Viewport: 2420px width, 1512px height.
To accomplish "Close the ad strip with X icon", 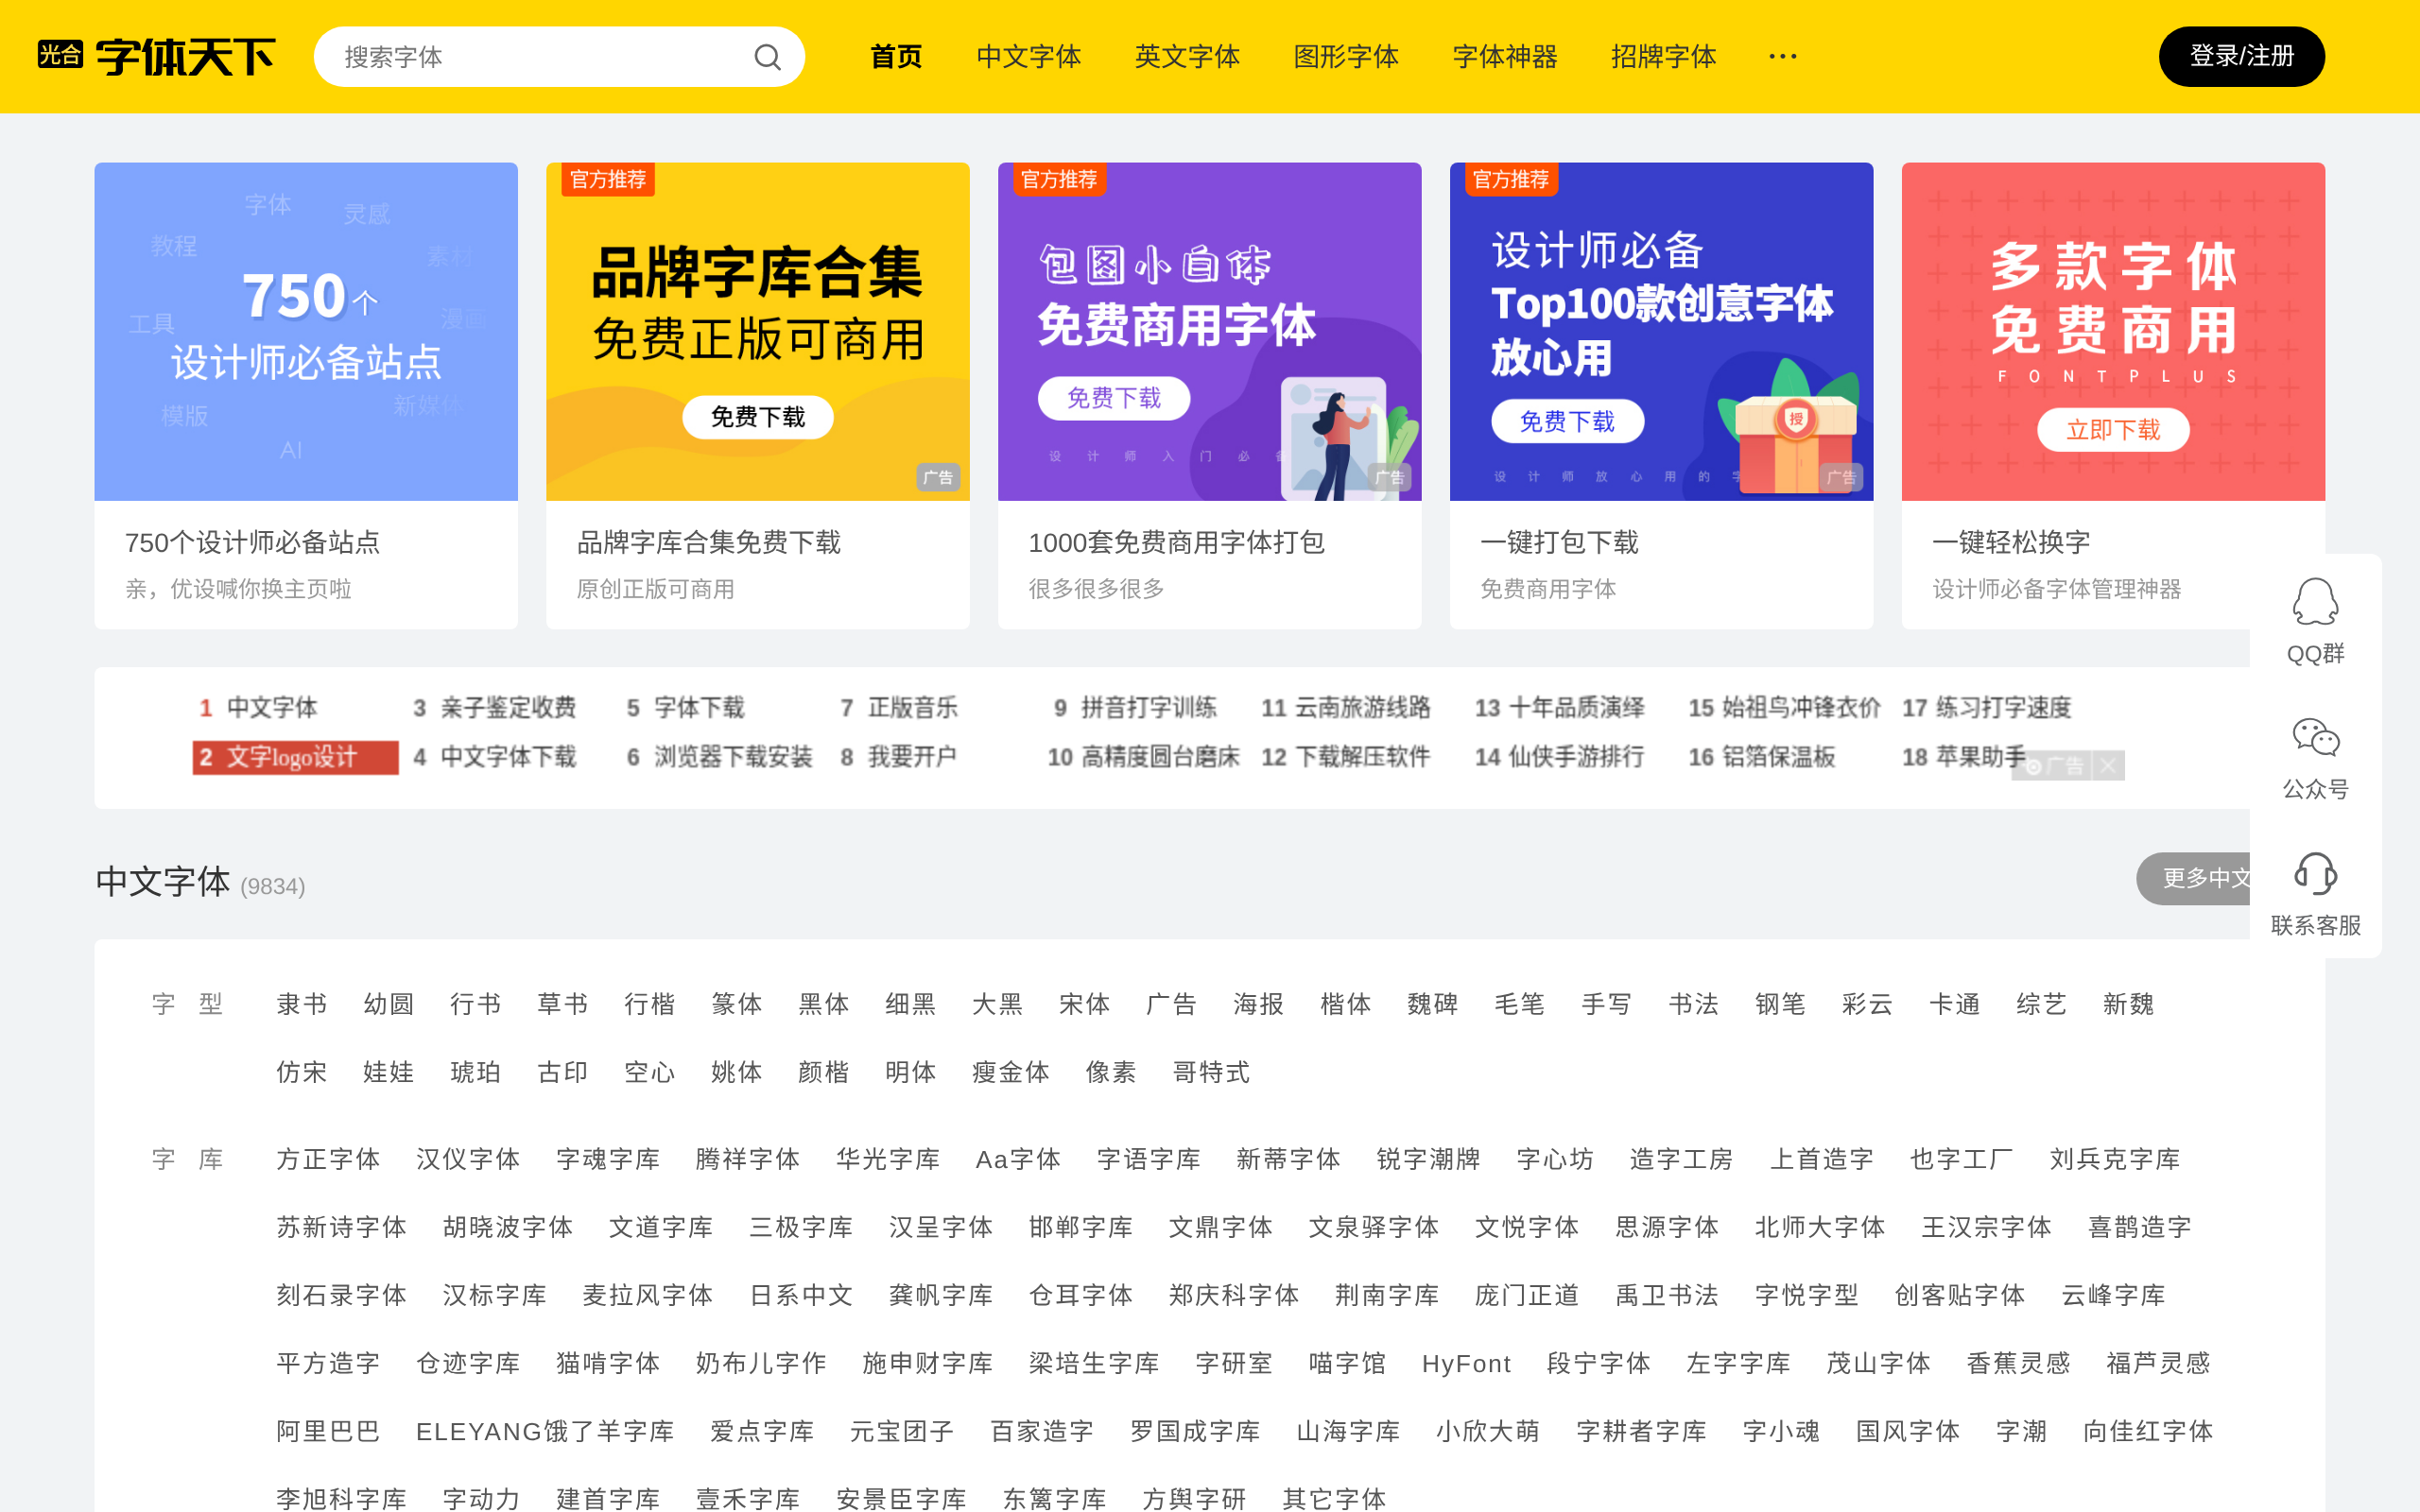I will (x=2107, y=766).
